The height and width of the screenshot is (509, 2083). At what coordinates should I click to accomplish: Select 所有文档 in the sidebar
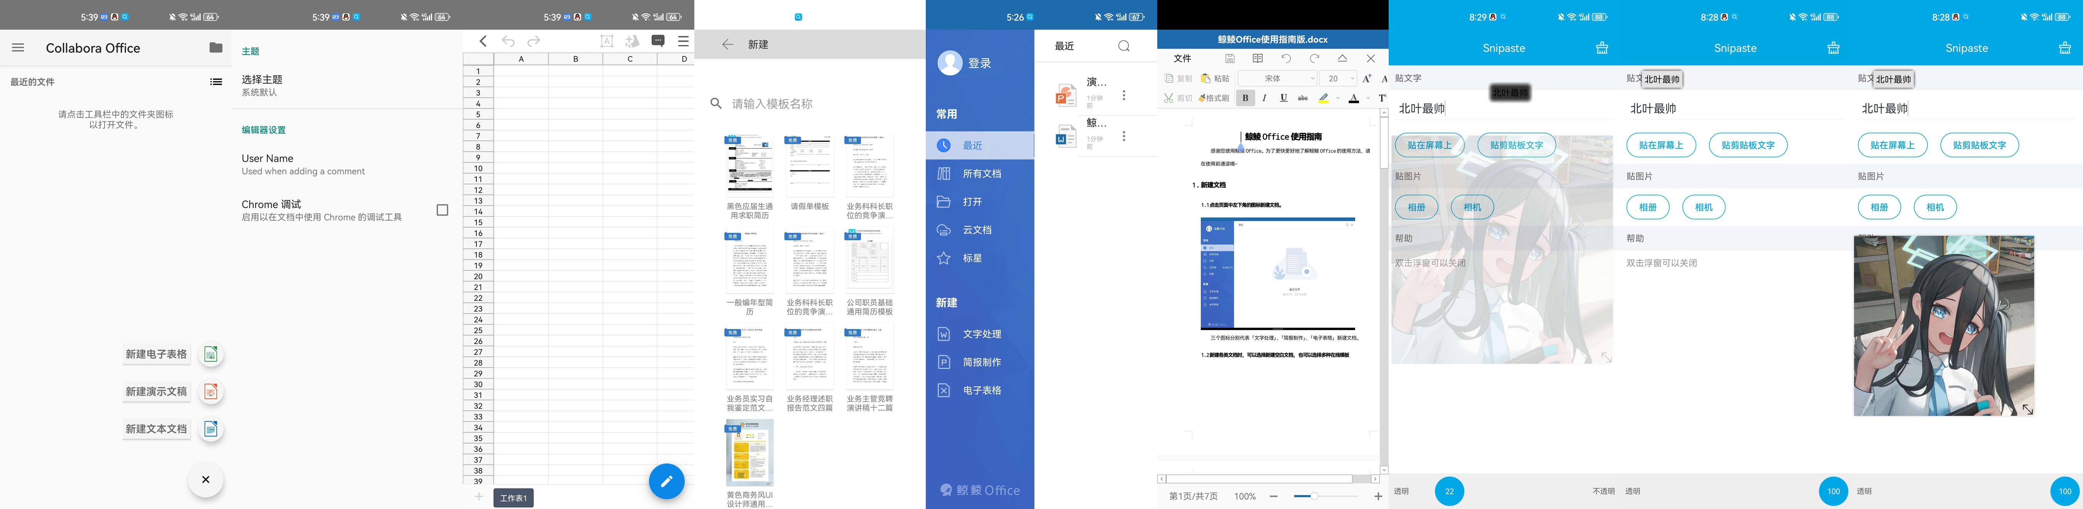981,174
